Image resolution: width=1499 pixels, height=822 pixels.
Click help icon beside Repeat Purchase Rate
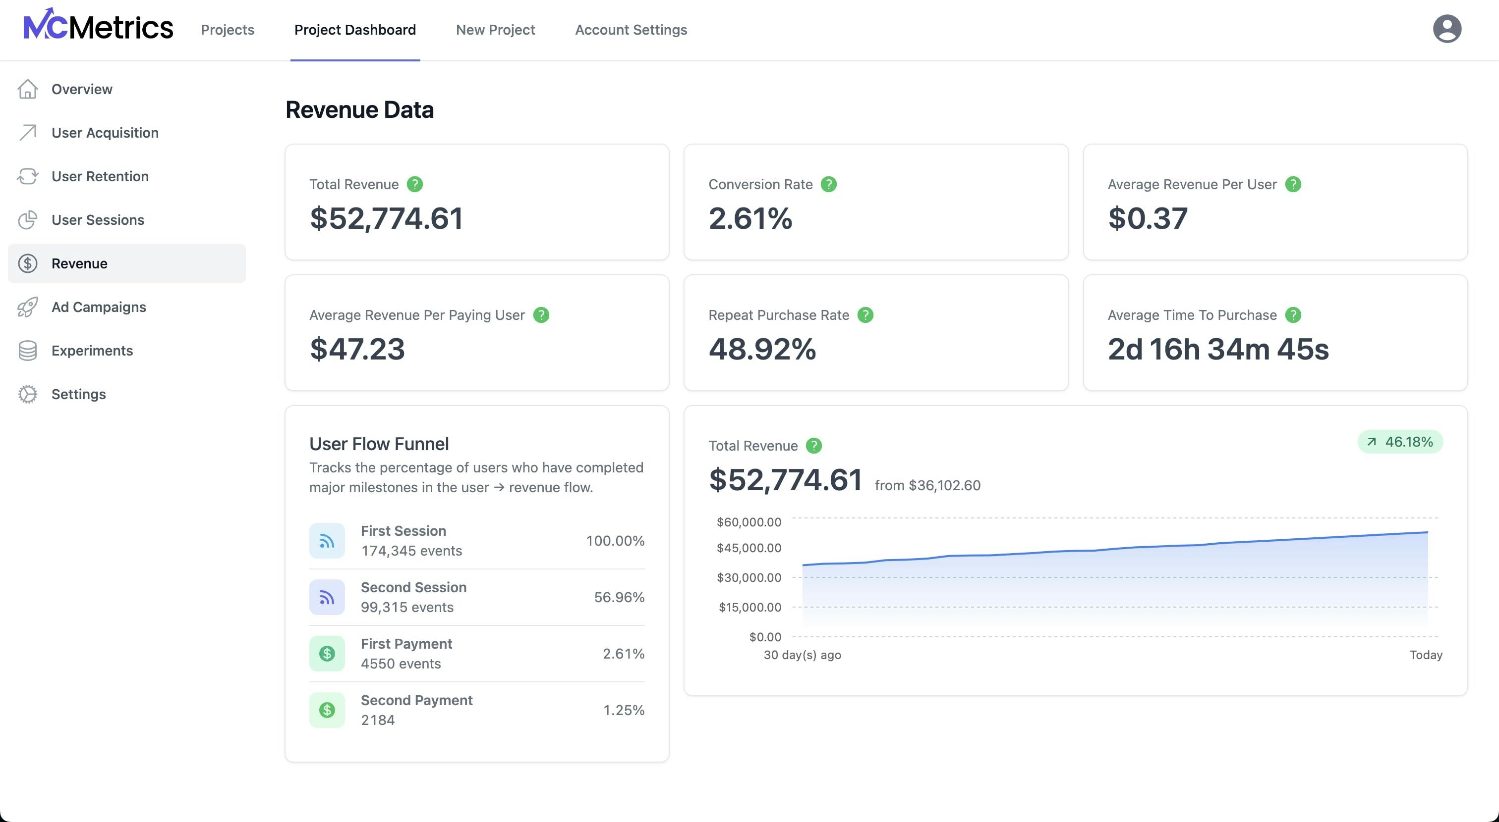point(865,315)
